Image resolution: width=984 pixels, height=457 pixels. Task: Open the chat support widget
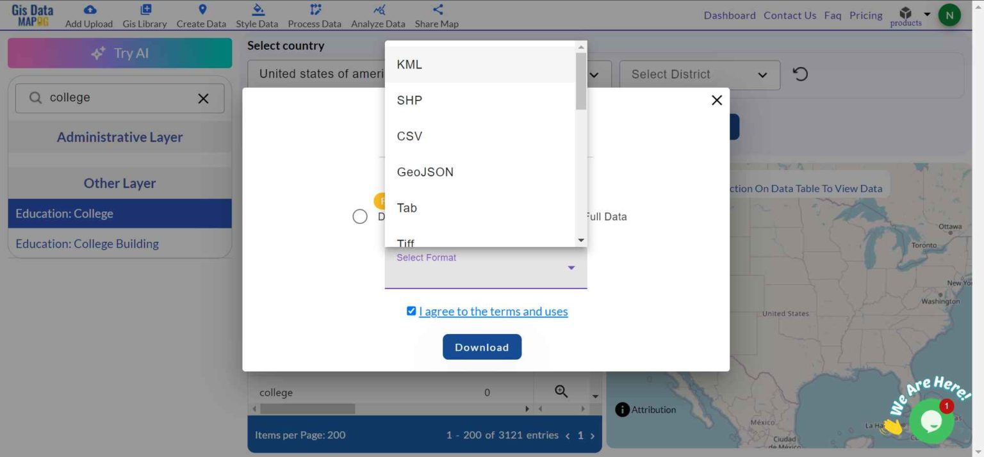pyautogui.click(x=932, y=421)
